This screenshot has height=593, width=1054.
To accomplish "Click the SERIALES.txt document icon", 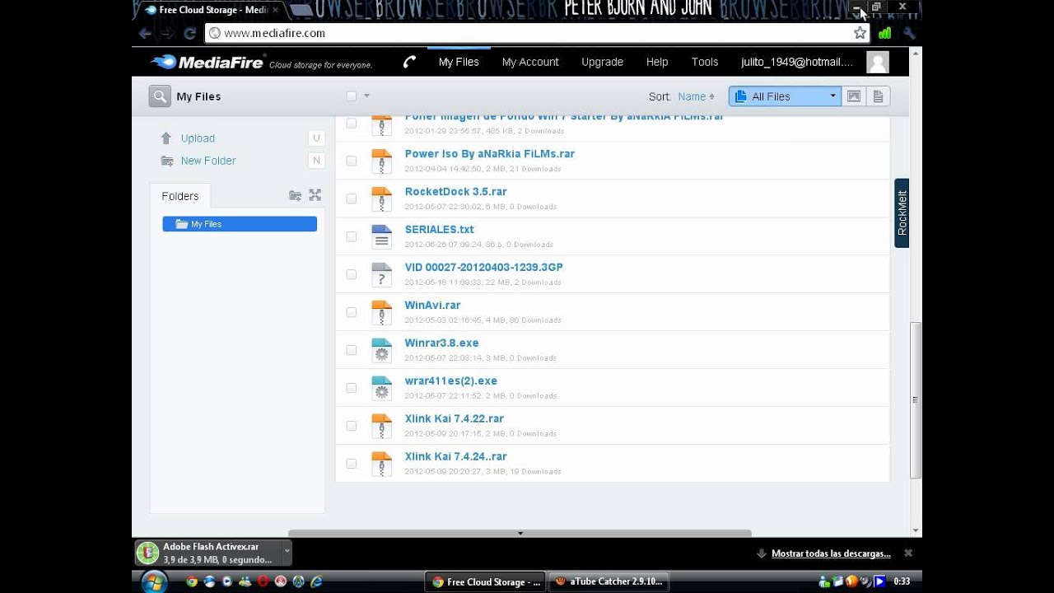I will tap(381, 236).
